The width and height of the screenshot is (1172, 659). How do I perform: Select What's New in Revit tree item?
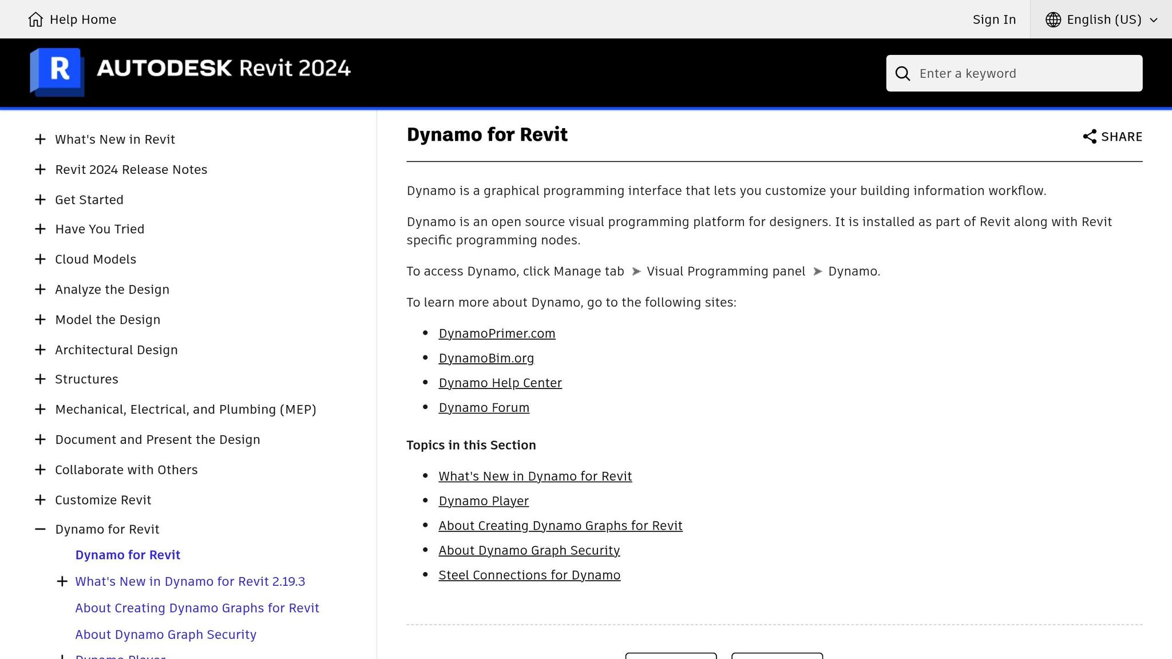pyautogui.click(x=115, y=139)
